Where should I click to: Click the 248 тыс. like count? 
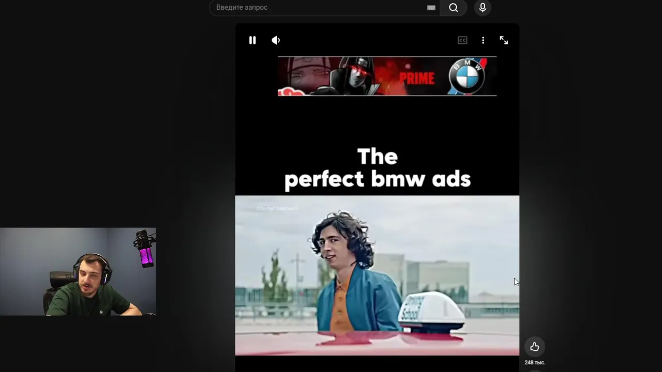point(535,363)
